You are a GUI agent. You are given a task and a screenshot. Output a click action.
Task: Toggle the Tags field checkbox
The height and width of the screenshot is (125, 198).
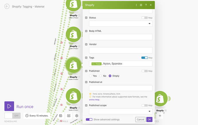point(86,58)
